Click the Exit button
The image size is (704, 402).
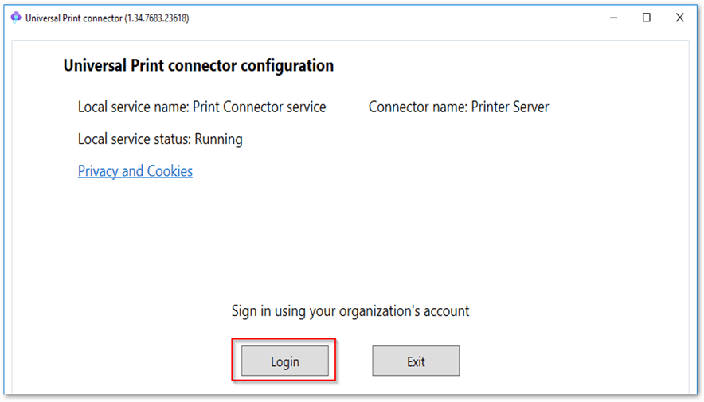pos(416,361)
